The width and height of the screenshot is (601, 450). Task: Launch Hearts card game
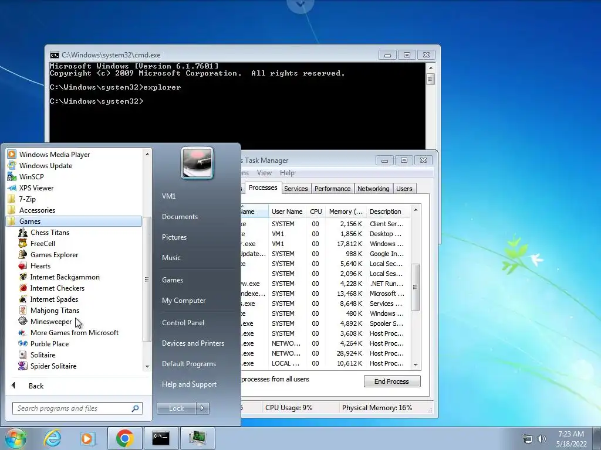(40, 266)
